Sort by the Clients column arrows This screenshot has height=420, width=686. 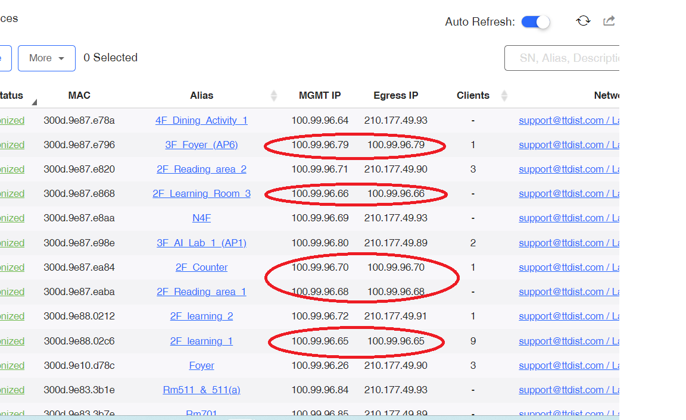point(504,96)
